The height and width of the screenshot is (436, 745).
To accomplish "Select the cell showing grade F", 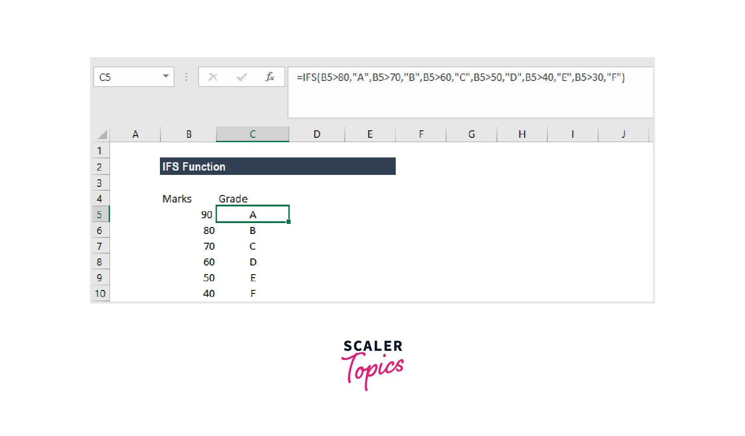I will coord(252,293).
